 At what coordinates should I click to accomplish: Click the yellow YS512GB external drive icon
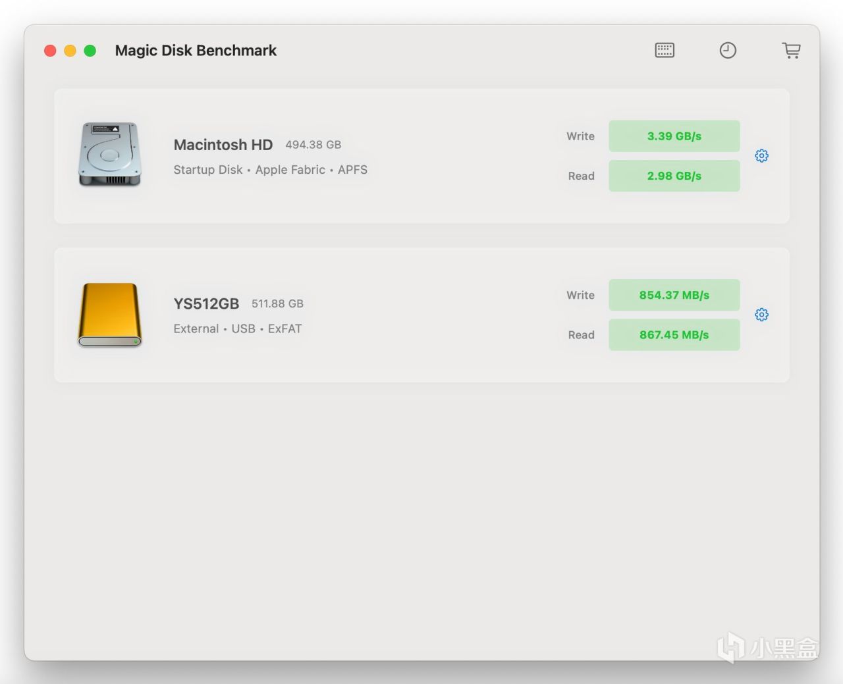(110, 315)
